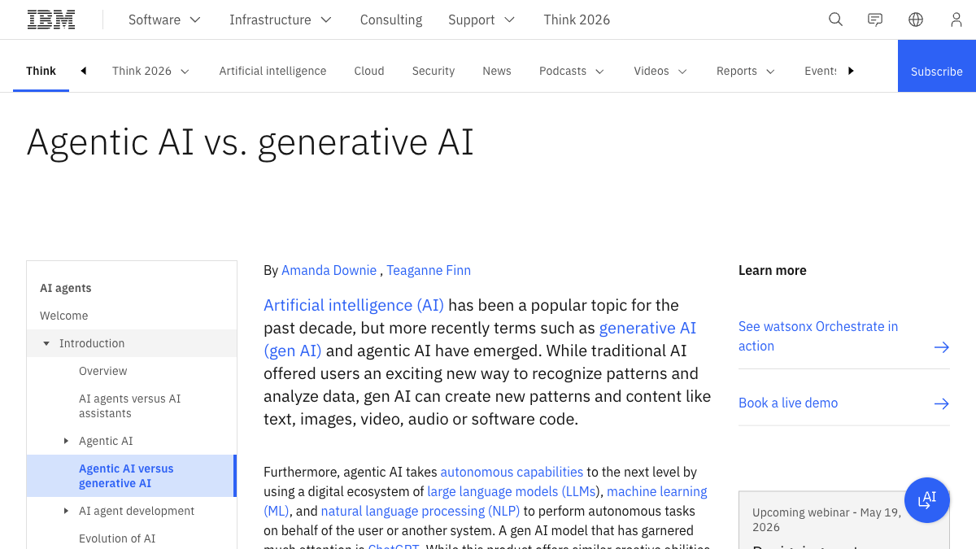This screenshot has height=549, width=976.
Task: Click the arrow beside See watsonx Orchestrate in action
Action: tap(942, 346)
